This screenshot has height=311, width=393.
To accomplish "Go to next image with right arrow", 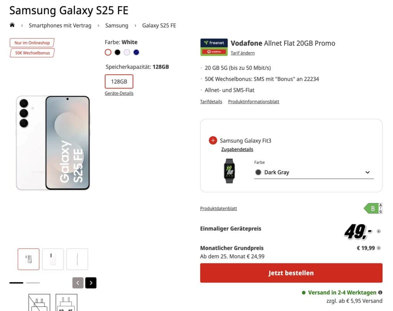I will (x=91, y=283).
